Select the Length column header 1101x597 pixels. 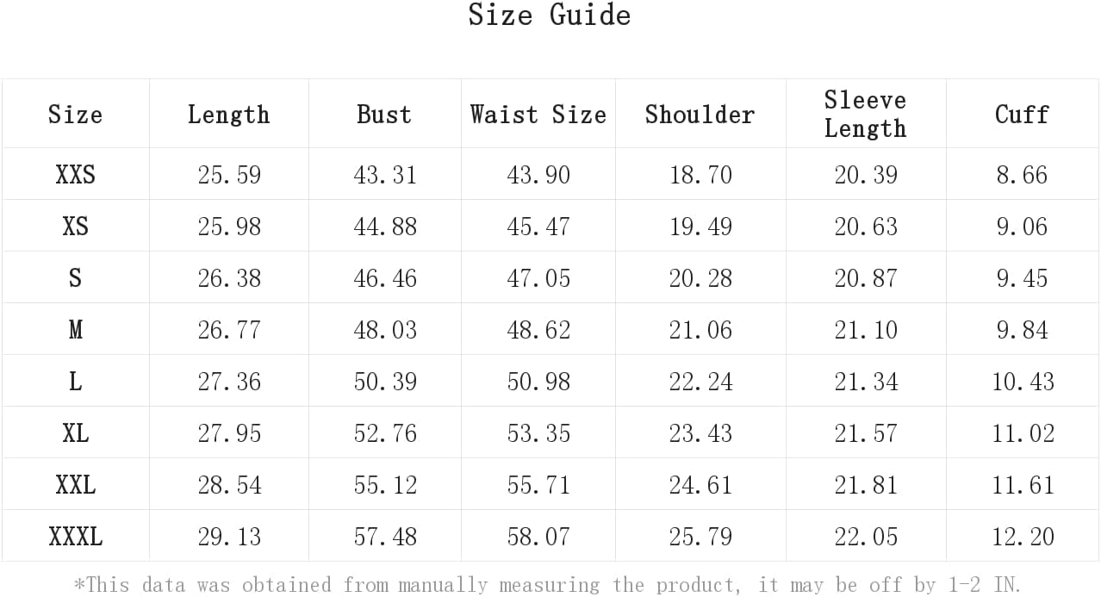pyautogui.click(x=229, y=115)
